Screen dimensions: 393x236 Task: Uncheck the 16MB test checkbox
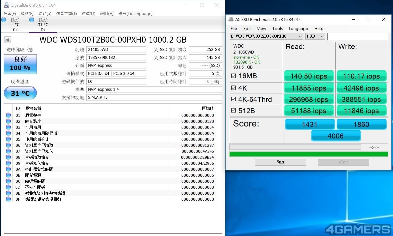(234, 76)
